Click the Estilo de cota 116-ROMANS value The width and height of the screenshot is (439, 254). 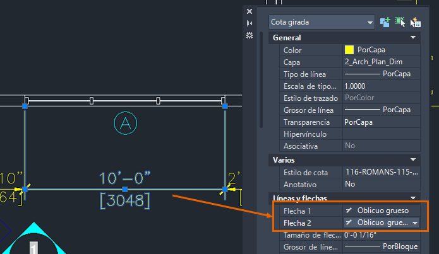(x=382, y=172)
